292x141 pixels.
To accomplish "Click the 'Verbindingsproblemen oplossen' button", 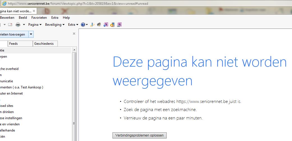I will click(139, 135).
